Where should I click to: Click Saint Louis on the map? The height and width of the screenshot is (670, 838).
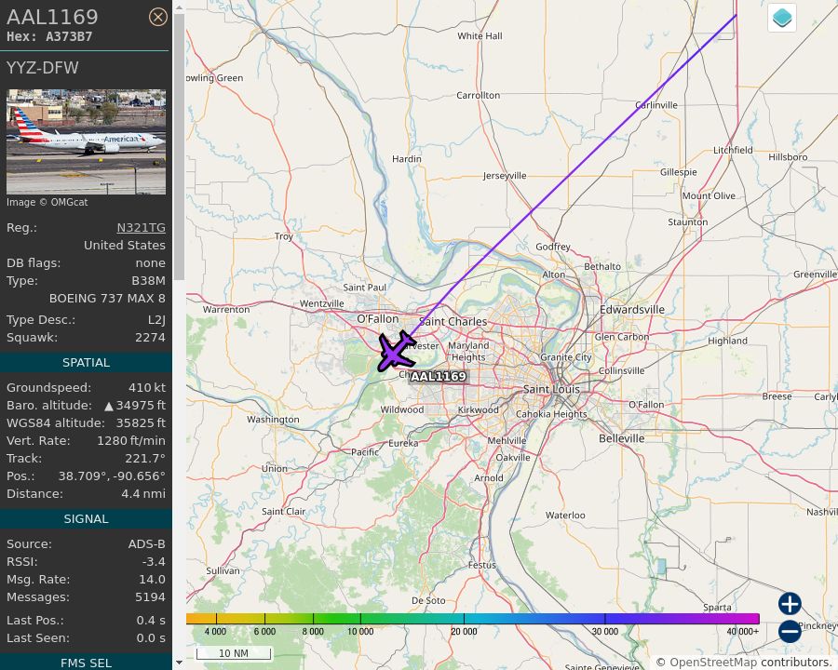[551, 389]
